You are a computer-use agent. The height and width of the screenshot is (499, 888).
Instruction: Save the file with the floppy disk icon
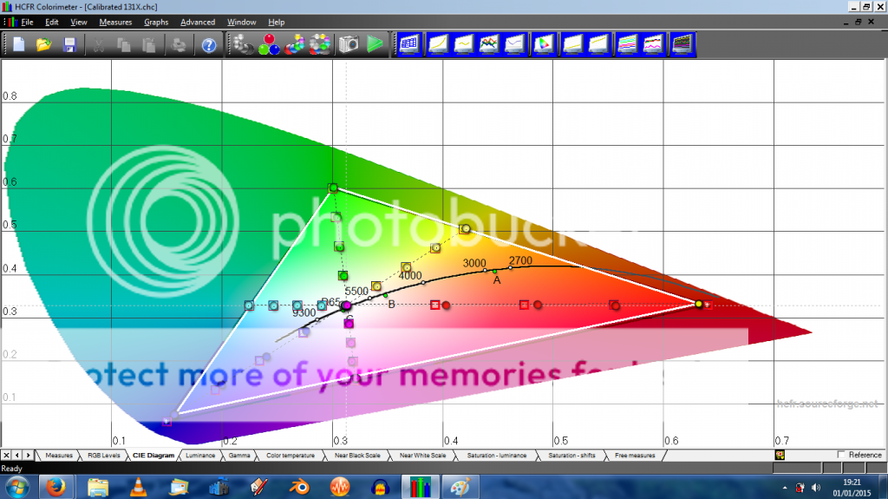(x=69, y=44)
